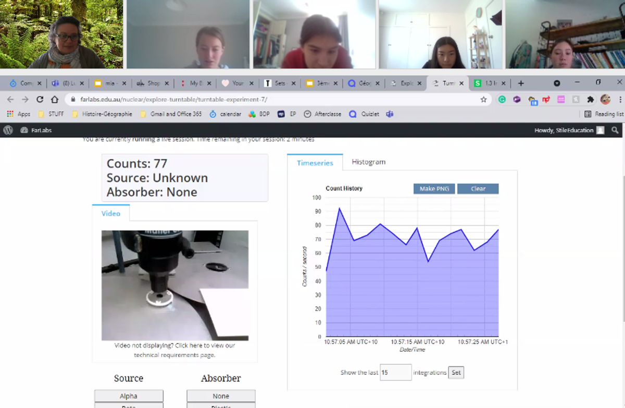Reload the FarLabs page
The height and width of the screenshot is (408, 625).
[x=40, y=99]
